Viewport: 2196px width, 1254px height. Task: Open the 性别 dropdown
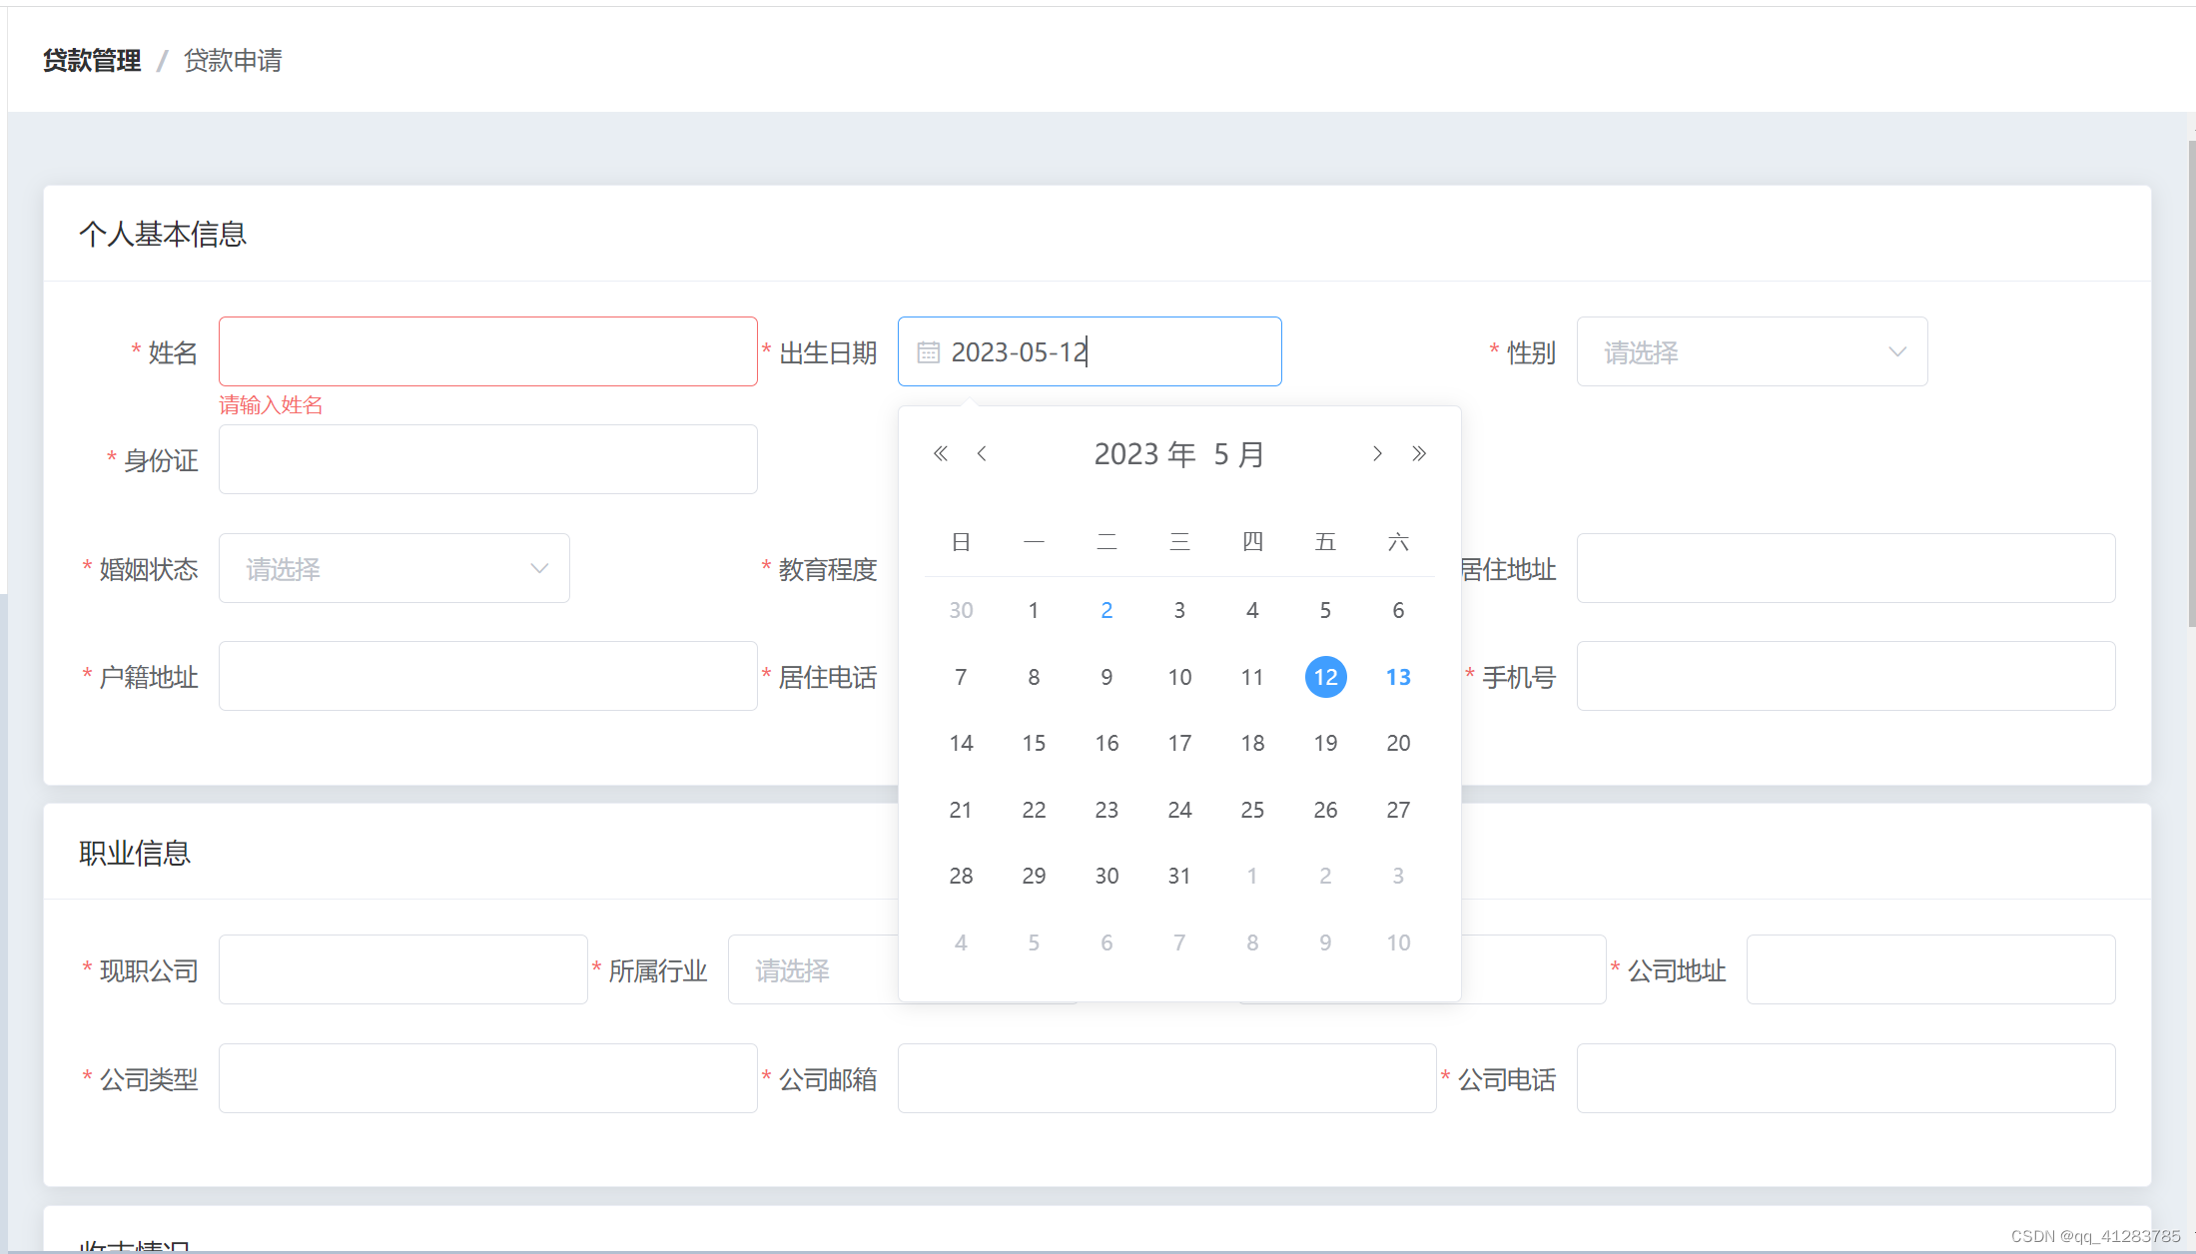coord(1752,351)
